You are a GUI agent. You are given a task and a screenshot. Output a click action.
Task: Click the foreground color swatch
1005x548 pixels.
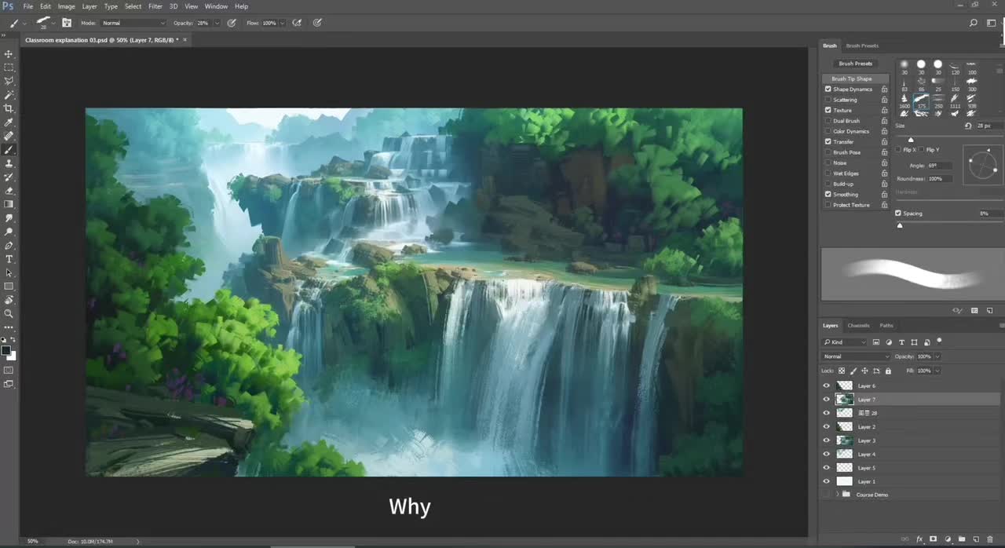click(x=5, y=350)
